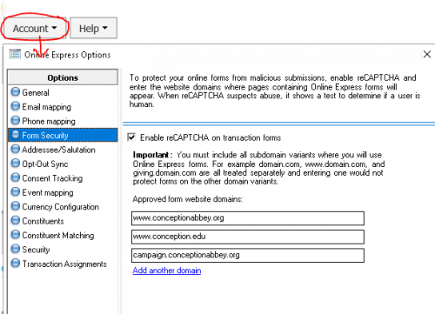Select the Form Security option
The width and height of the screenshot is (435, 314).
63,135
